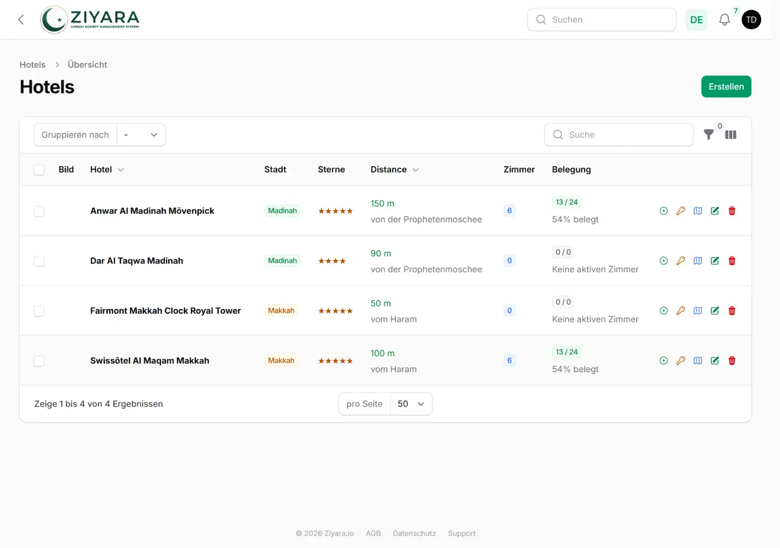Click the Sterne column header

(331, 169)
